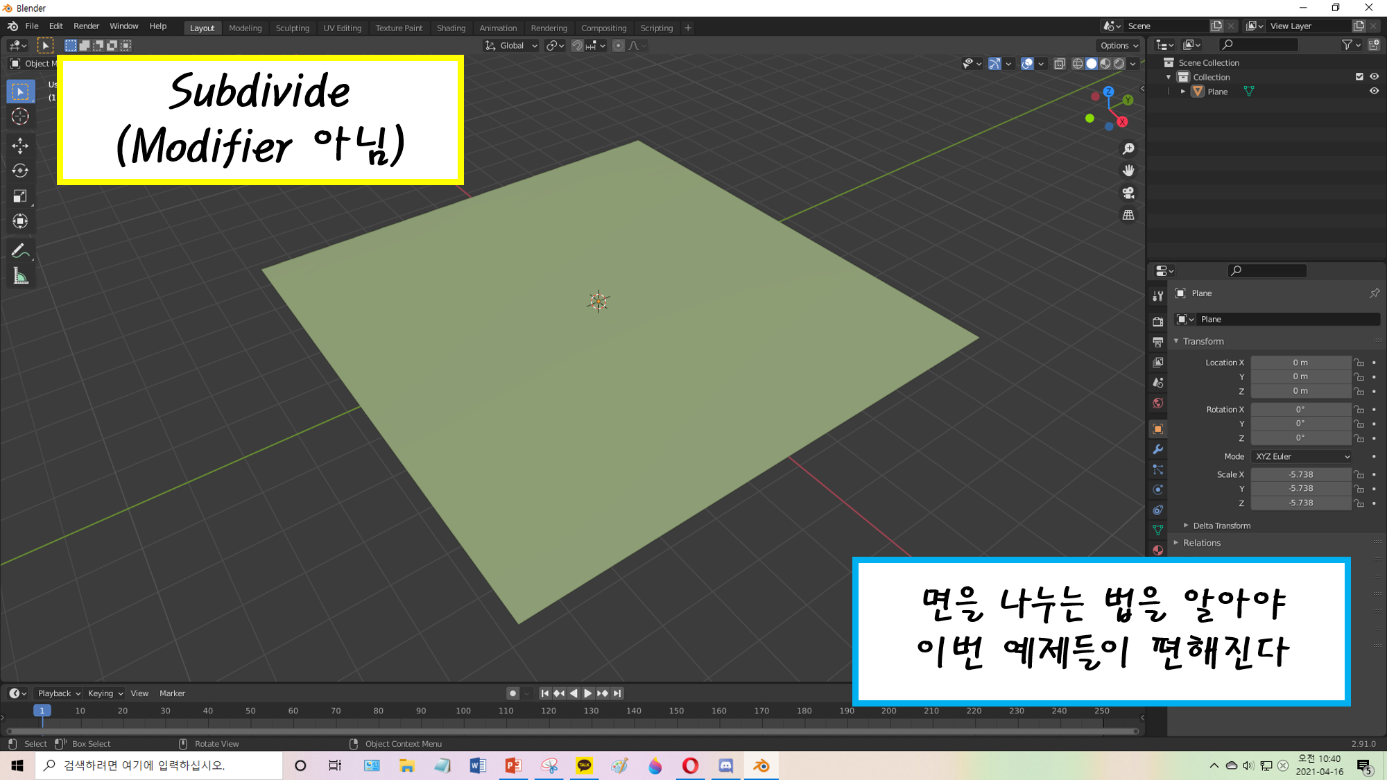Click the Options button in header
1387x780 pixels.
[1119, 46]
